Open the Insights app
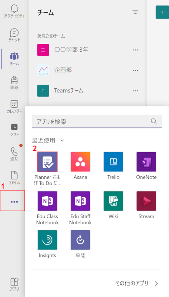Viewport: 169px width, 297px height. (x=47, y=240)
